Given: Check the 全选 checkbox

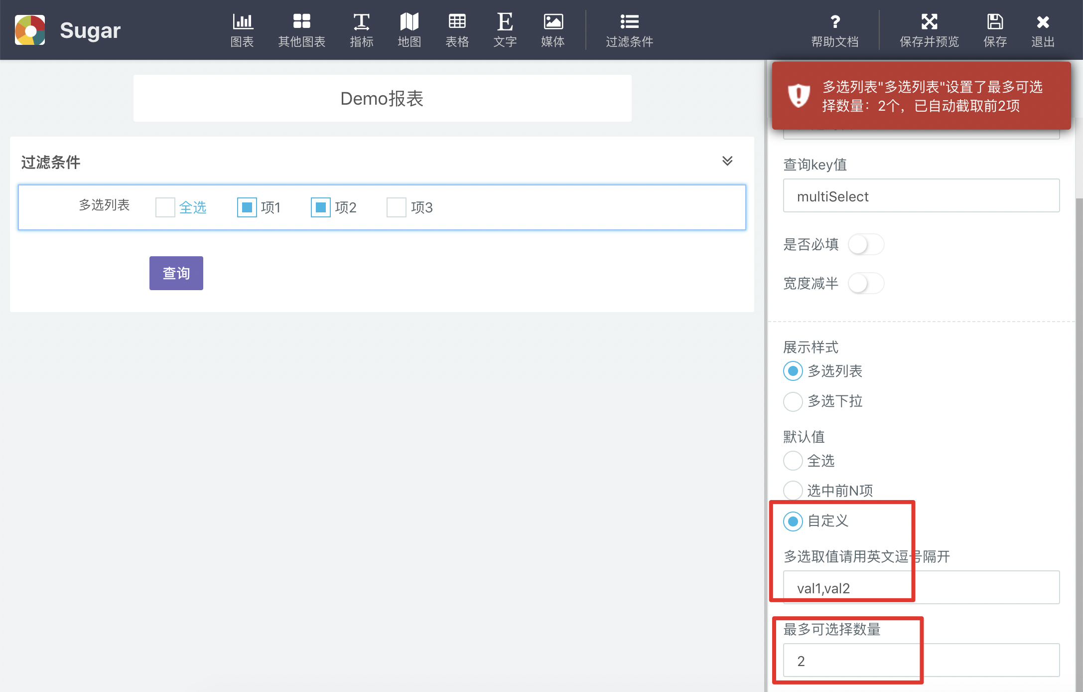Looking at the screenshot, I should click(x=165, y=207).
